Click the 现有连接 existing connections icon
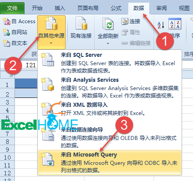The height and width of the screenshot is (181, 193). coord(81,23)
